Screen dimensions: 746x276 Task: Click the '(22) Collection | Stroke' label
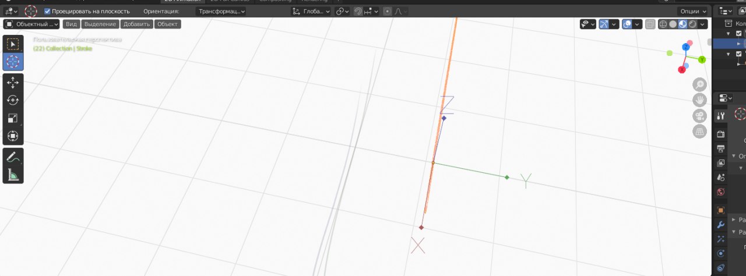[62, 48]
